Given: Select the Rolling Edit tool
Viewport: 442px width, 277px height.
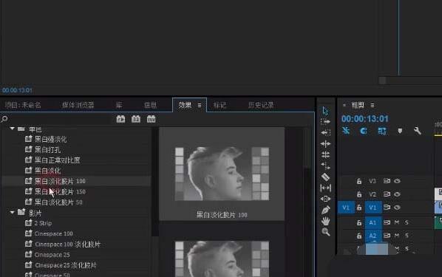Looking at the screenshot, I should (x=325, y=154).
